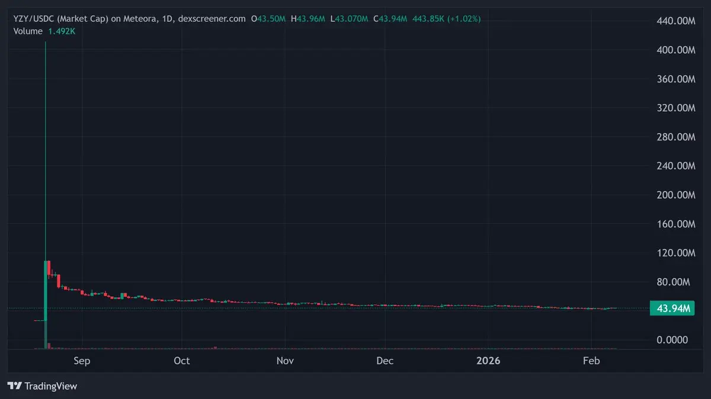Click the 320.00M price axis label
This screenshot has height=399, width=711.
click(x=676, y=108)
